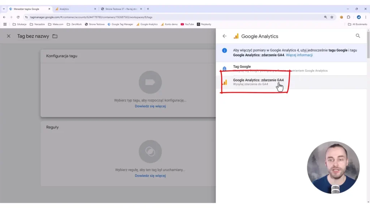Open Dowiedz się więcej under Reguły
The height and width of the screenshot is (208, 370).
pyautogui.click(x=150, y=176)
